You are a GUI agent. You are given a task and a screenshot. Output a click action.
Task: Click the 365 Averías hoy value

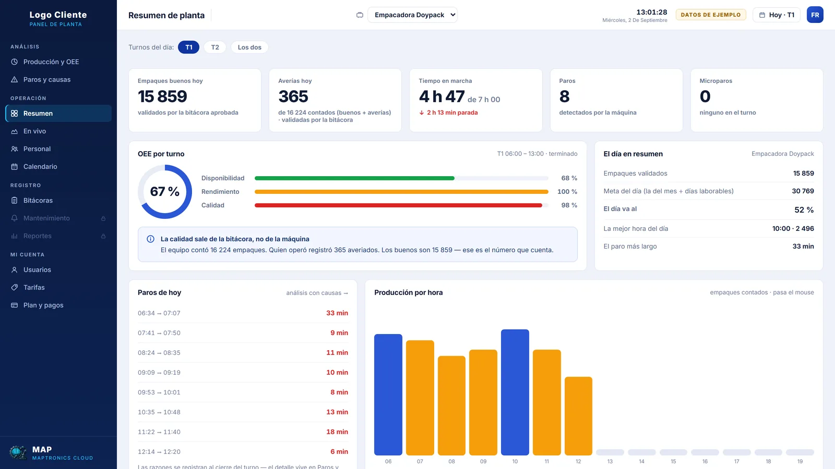tap(293, 96)
